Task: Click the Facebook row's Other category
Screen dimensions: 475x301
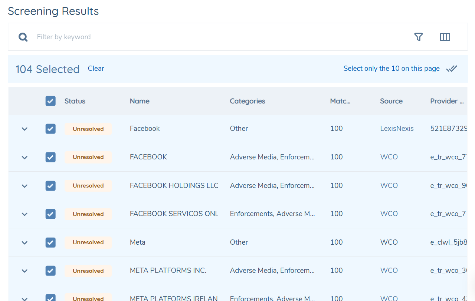Action: pos(239,129)
